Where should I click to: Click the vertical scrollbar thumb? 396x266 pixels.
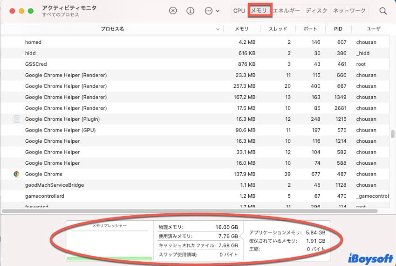tap(392, 134)
